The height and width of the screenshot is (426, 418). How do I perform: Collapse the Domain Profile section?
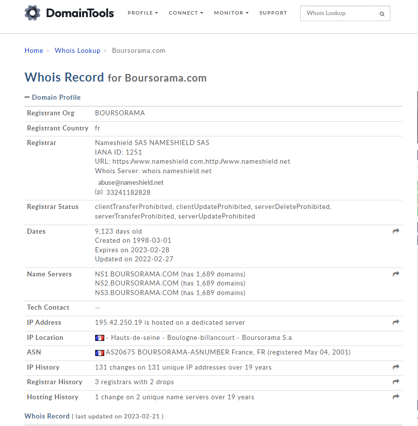[52, 97]
